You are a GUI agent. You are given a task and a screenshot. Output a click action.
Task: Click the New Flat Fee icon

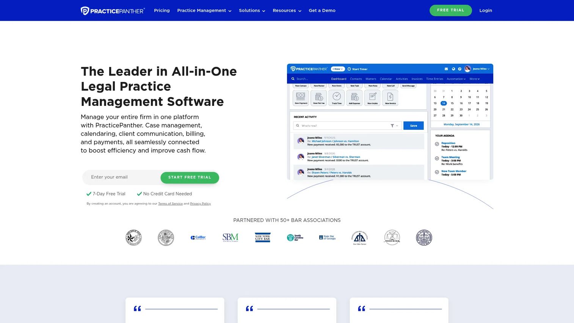pyautogui.click(x=319, y=98)
